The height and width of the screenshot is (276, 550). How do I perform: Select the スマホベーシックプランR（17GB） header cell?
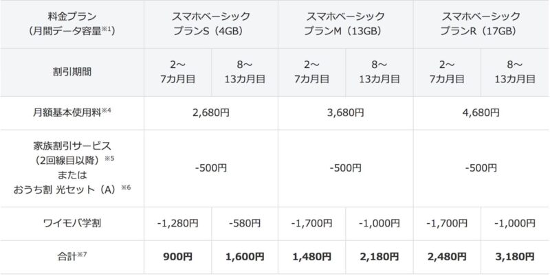click(481, 24)
